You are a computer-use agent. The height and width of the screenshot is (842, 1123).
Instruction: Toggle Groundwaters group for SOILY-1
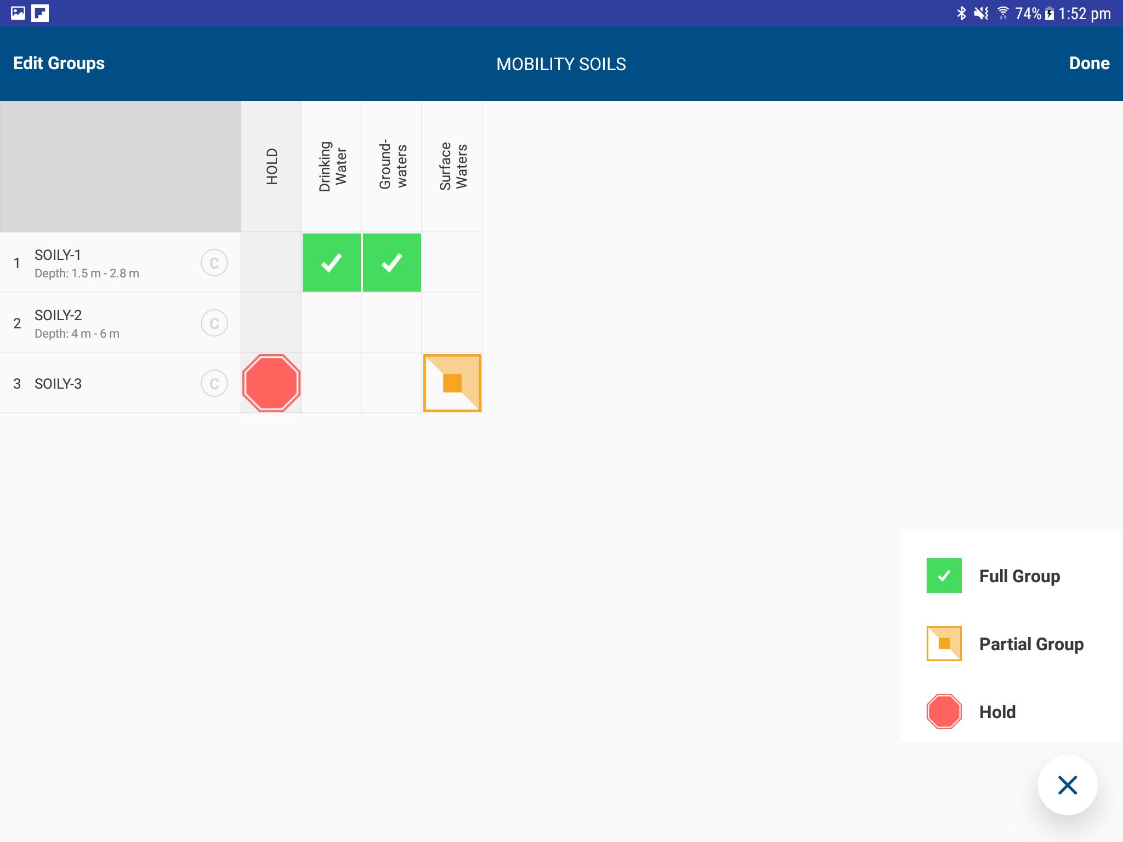click(392, 263)
